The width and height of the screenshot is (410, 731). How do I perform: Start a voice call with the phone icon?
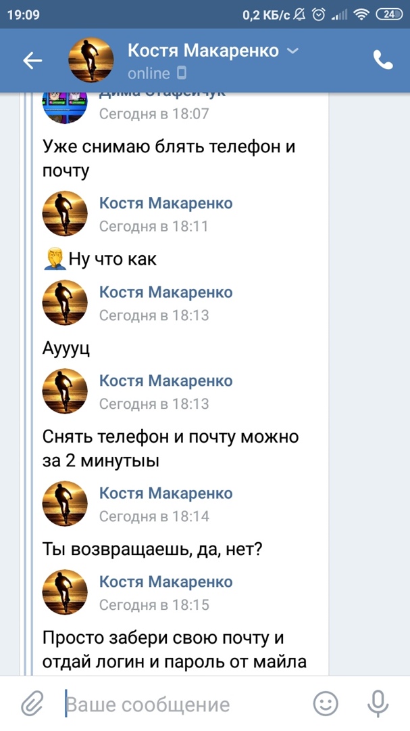(382, 61)
